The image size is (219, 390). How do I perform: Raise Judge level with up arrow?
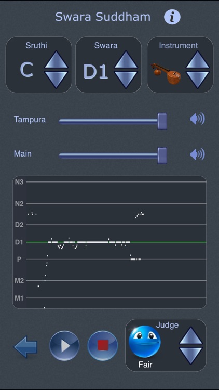[191, 336]
